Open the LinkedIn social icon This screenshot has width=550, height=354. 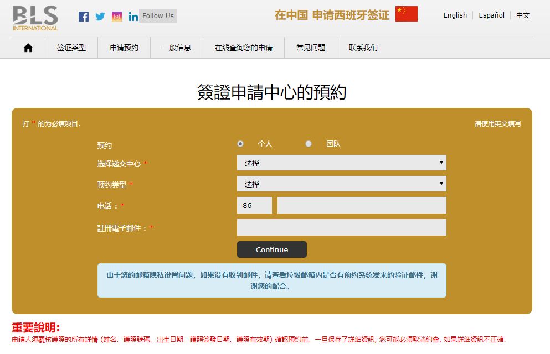click(x=133, y=17)
